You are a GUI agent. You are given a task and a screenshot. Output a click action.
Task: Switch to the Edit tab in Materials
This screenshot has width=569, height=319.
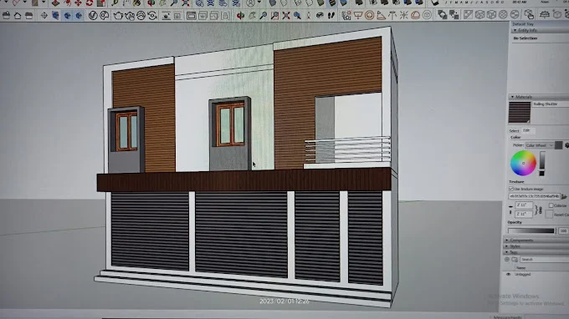coord(527,130)
